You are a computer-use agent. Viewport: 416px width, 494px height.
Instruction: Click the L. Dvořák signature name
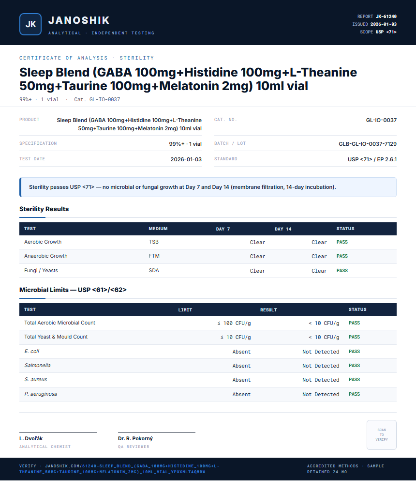coord(31,439)
